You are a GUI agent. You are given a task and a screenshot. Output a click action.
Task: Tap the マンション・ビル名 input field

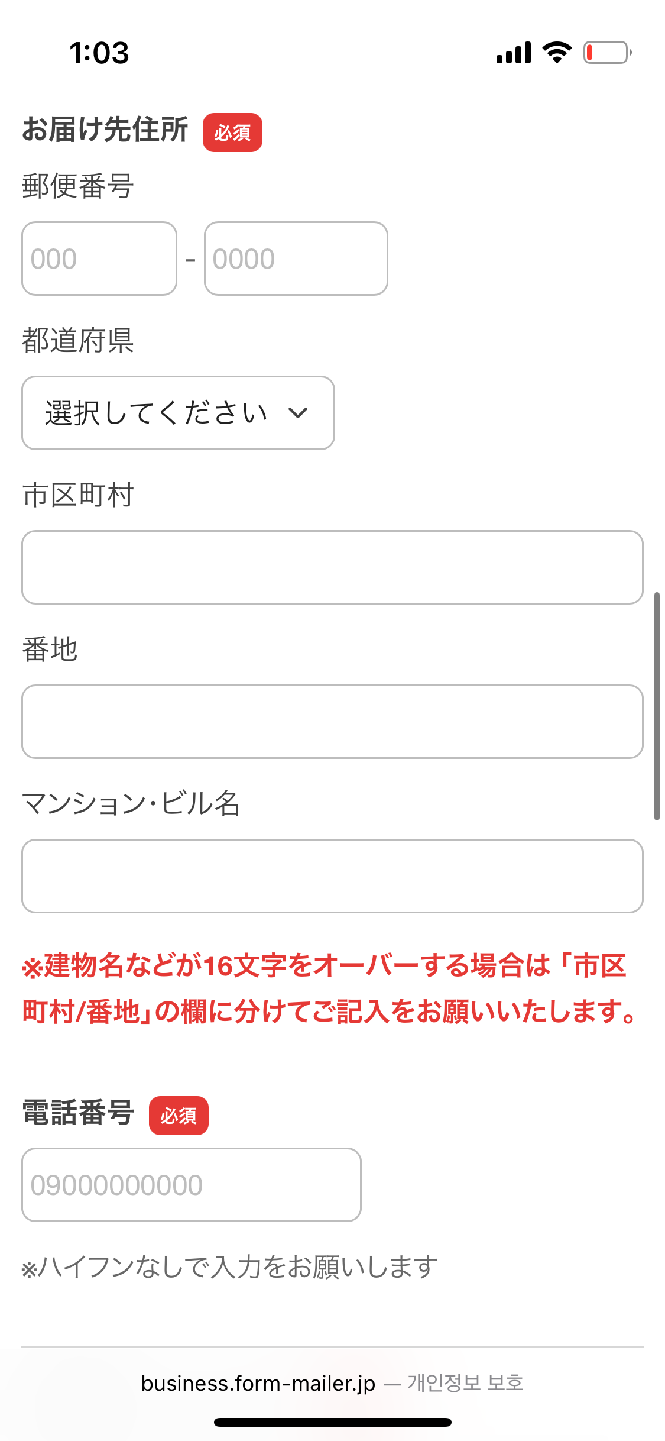[x=332, y=875]
